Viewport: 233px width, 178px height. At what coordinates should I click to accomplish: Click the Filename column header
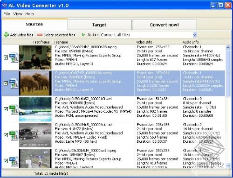click(93, 42)
